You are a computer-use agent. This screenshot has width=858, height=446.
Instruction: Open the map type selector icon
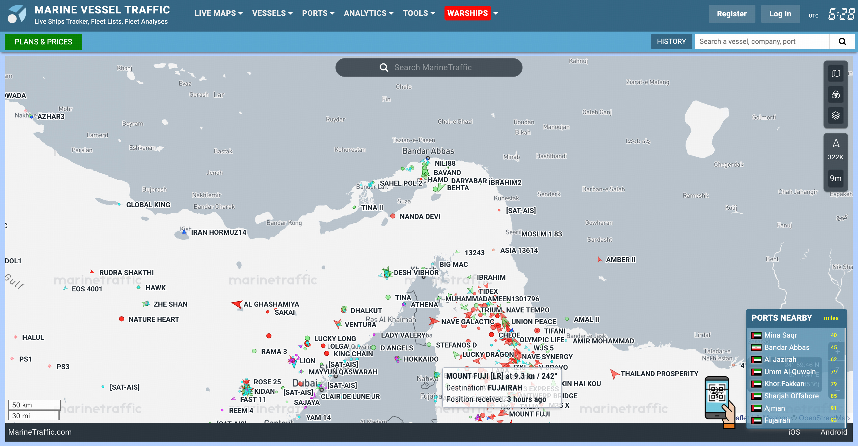click(x=835, y=74)
